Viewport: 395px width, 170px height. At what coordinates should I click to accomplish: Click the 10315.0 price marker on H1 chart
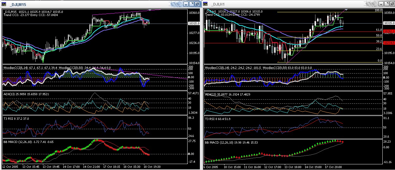point(389,23)
